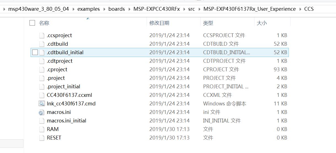Click the .project file icon

coord(42,78)
